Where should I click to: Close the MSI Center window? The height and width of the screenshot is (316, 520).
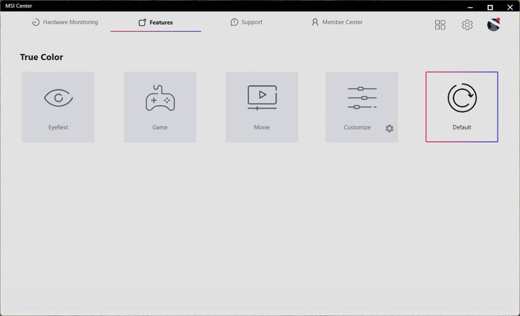coord(509,7)
